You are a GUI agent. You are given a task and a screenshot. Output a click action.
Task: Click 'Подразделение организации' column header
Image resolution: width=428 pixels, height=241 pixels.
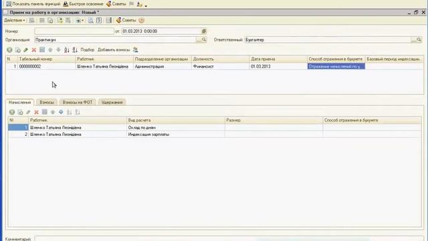tap(163, 59)
